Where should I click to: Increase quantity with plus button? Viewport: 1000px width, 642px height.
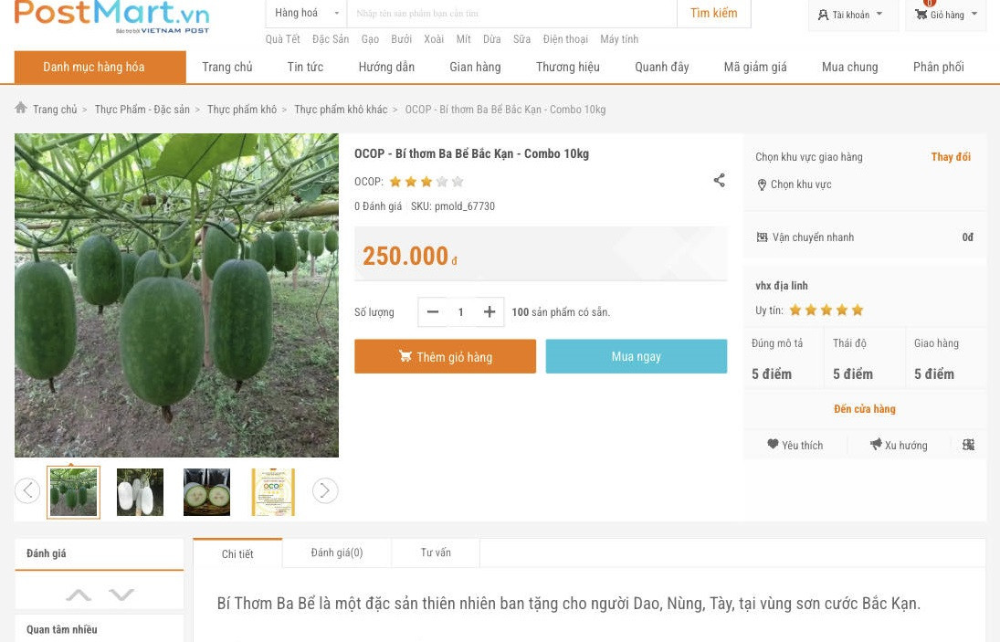[x=489, y=312]
